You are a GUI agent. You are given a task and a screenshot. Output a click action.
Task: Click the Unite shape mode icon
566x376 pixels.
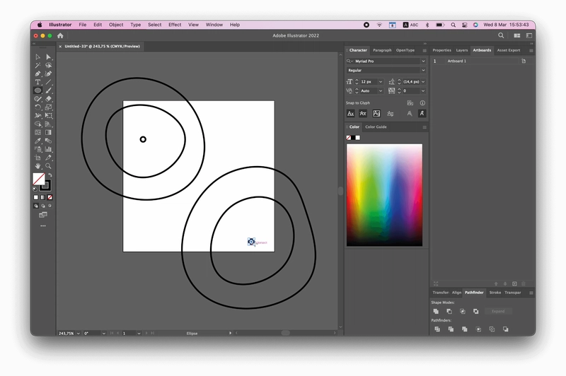coord(436,311)
